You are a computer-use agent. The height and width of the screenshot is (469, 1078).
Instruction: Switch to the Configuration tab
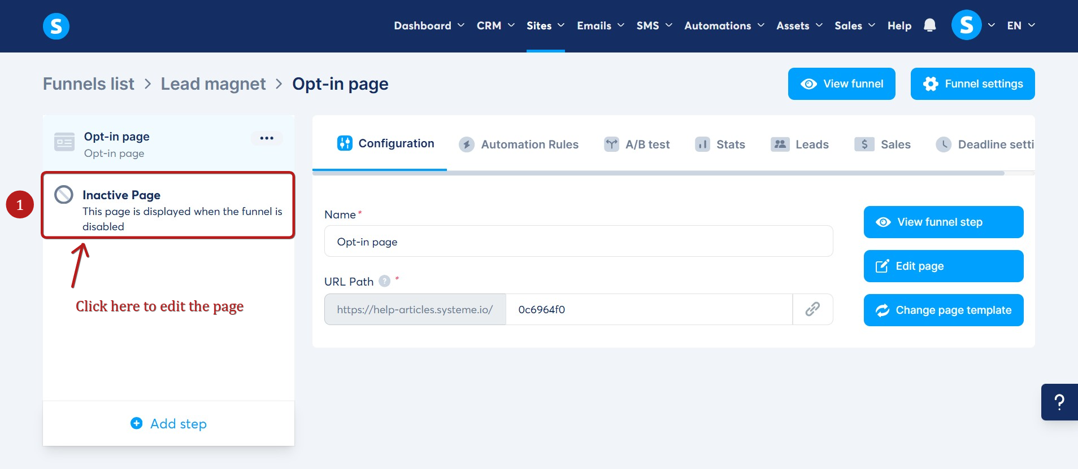pyautogui.click(x=385, y=143)
